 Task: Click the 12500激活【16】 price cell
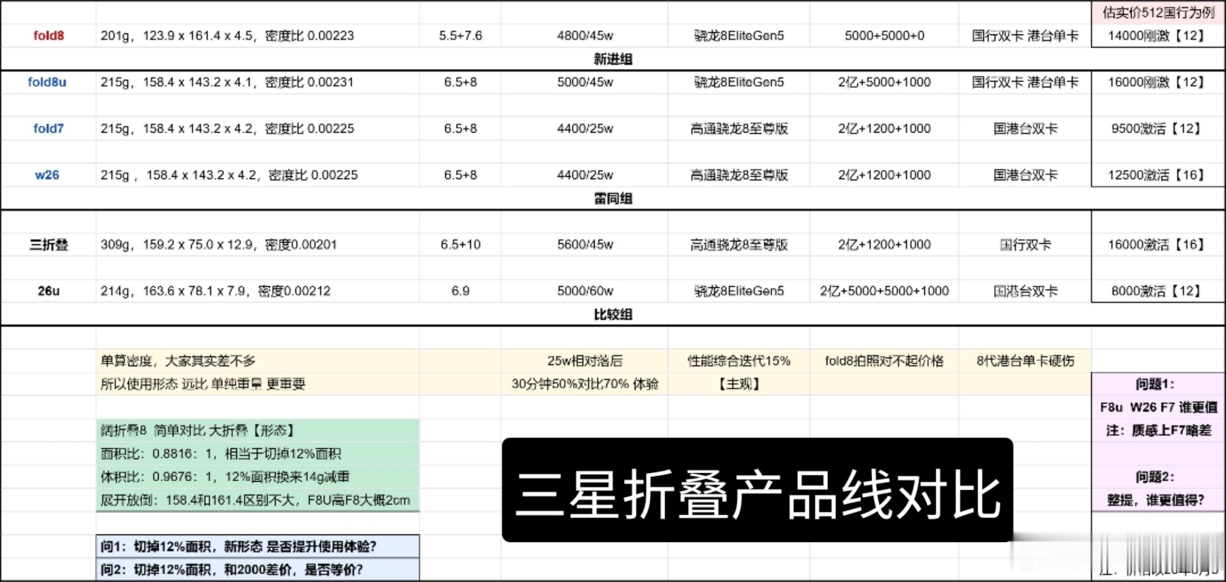click(1158, 175)
